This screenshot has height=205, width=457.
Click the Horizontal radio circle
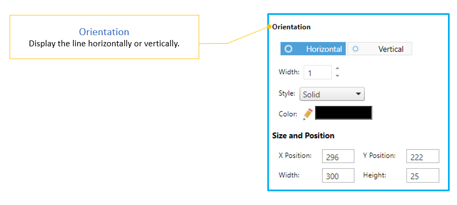(x=288, y=49)
